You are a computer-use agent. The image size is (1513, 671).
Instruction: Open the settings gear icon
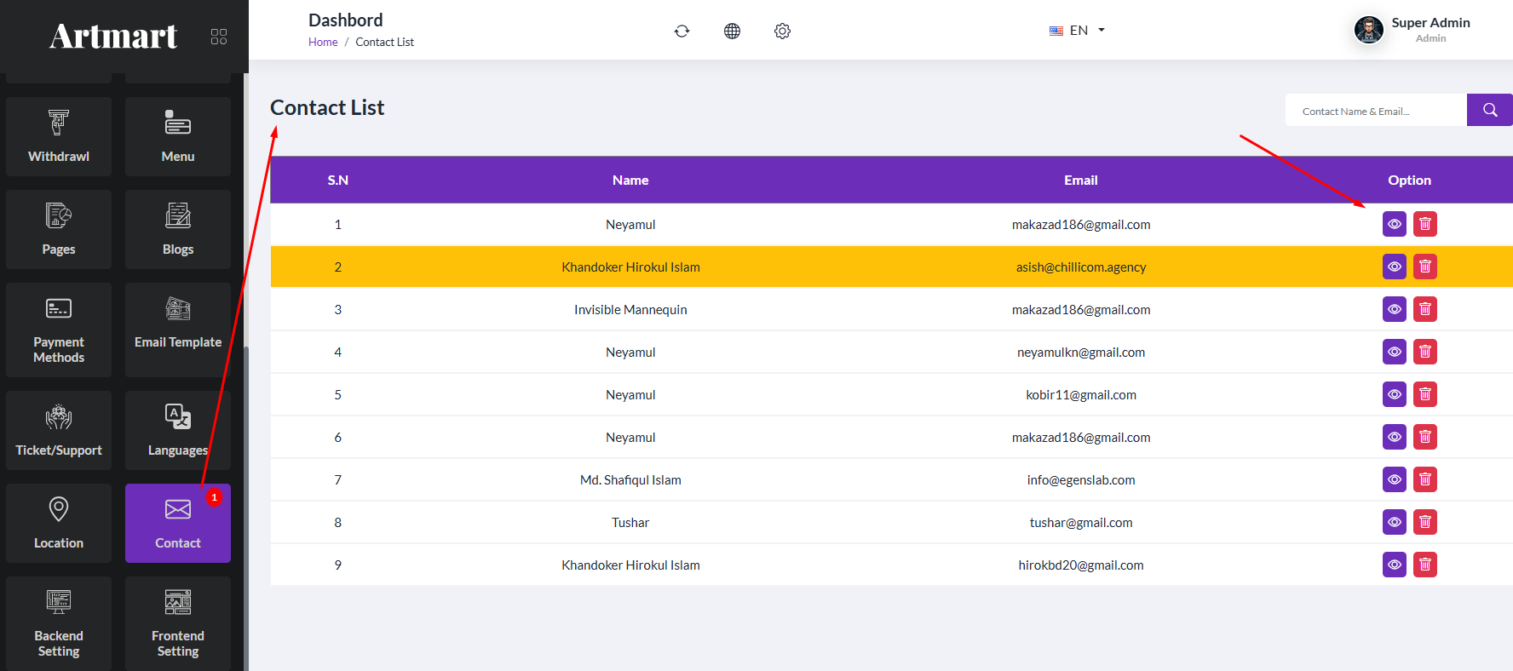782,32
